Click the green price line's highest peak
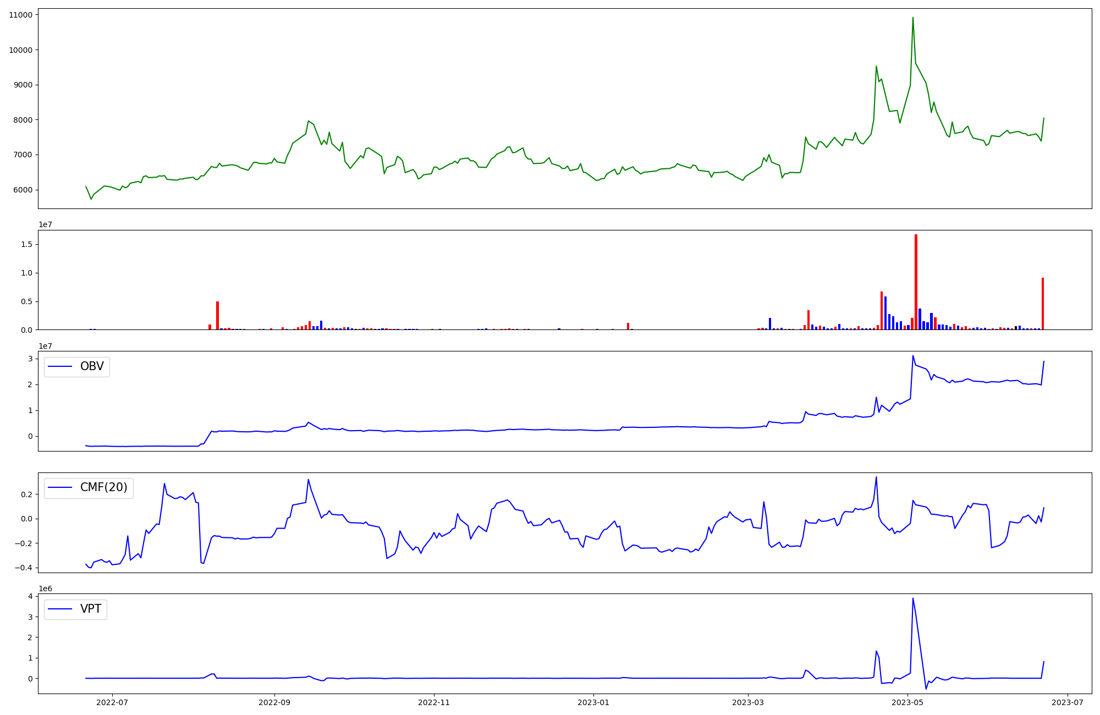 pyautogui.click(x=913, y=18)
